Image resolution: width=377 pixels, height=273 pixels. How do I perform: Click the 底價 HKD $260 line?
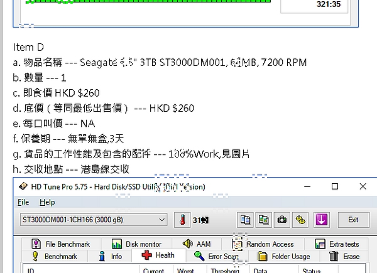(x=104, y=109)
